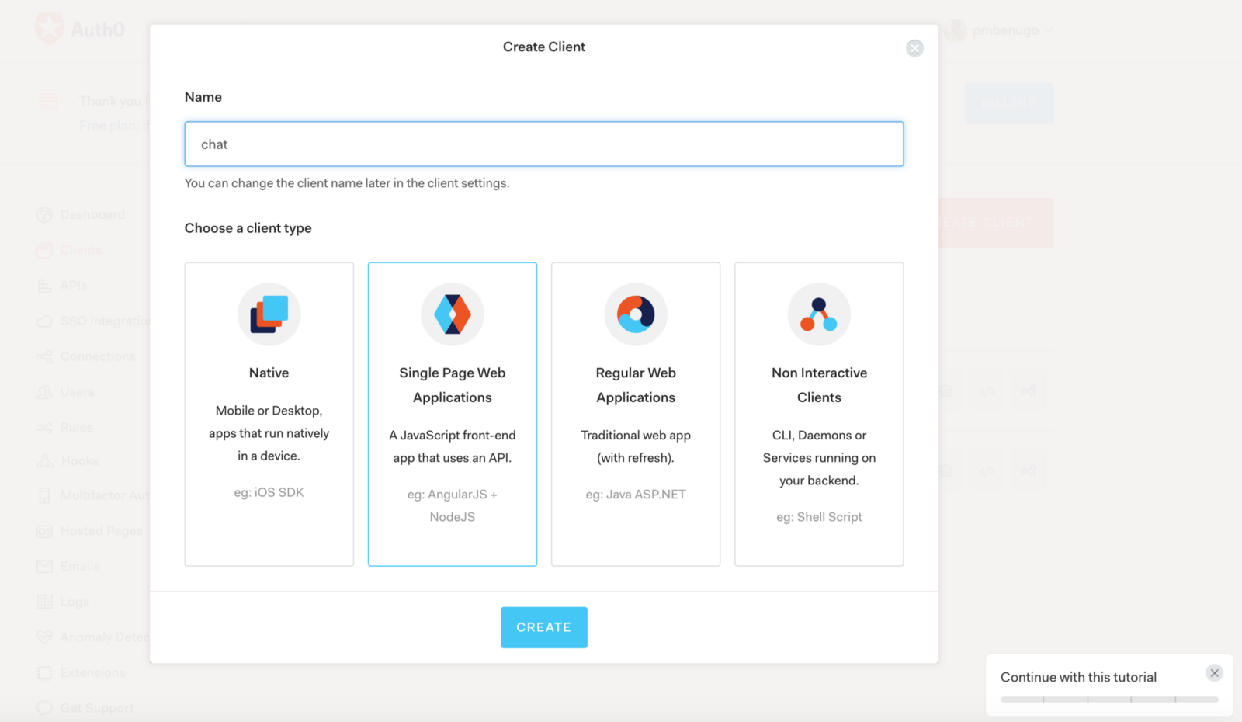Choose the Regular Web Applications title
This screenshot has height=722, width=1242.
tap(636, 385)
